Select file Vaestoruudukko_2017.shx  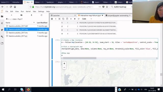pyautogui.click(x=26, y=33)
